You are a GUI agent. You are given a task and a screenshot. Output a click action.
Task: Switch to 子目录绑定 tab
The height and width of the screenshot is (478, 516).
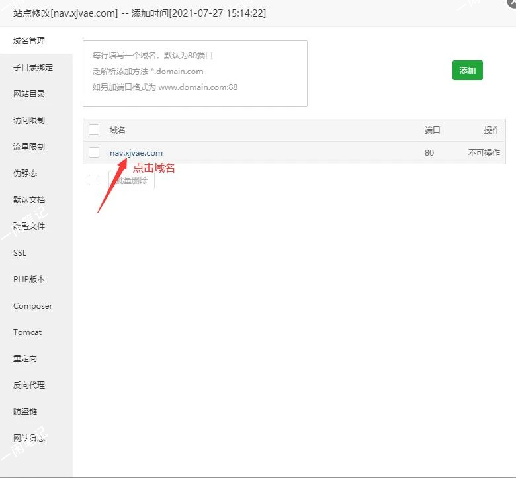33,68
